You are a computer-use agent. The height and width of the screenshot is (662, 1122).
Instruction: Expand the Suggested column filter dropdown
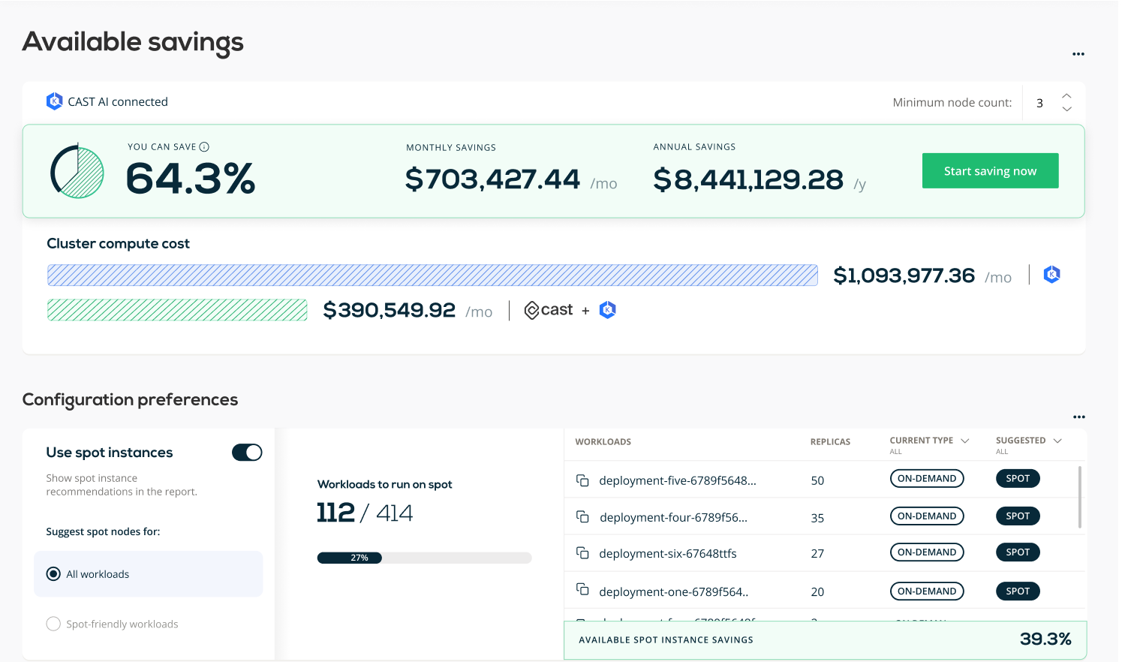coord(1057,441)
